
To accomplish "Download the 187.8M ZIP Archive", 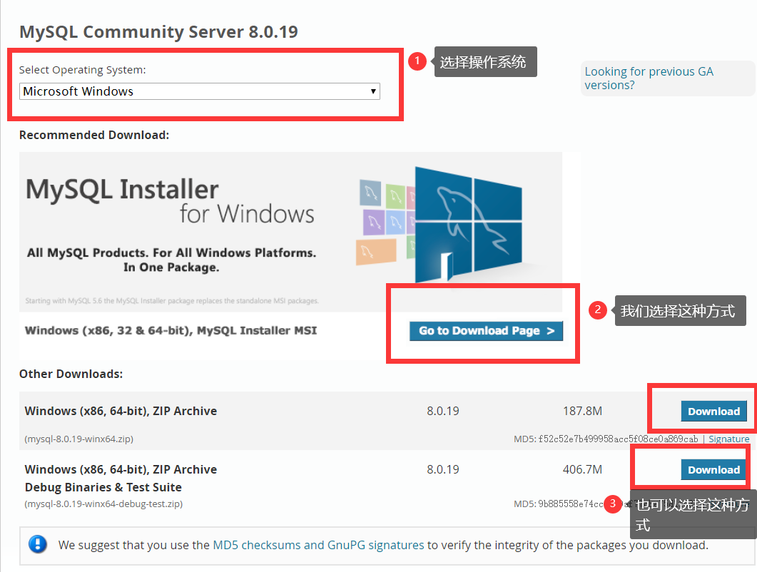I will click(x=713, y=412).
